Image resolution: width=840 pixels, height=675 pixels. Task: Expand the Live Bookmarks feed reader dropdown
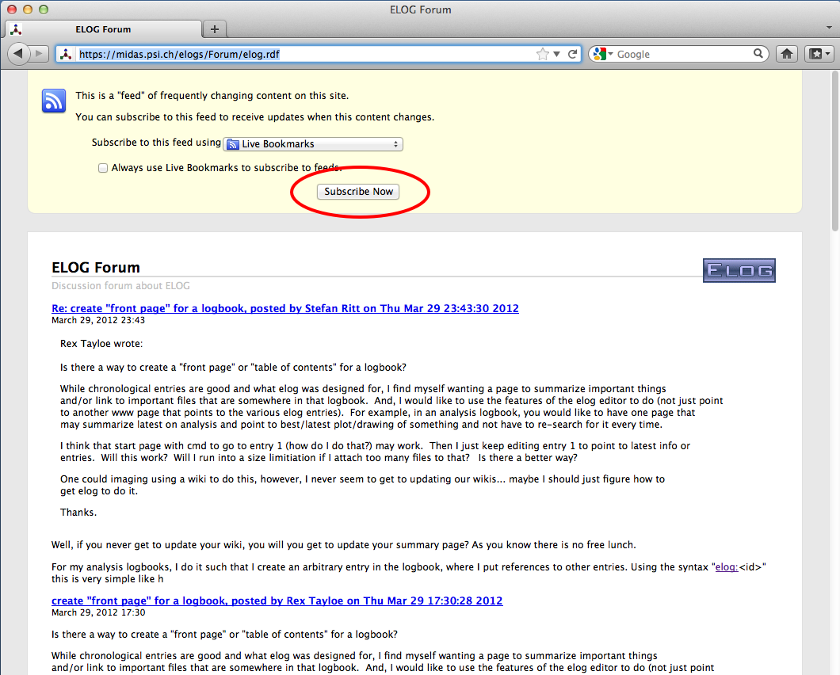coord(313,144)
